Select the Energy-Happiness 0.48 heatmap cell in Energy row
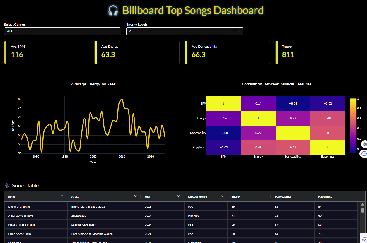This screenshot has width=367, height=243. click(x=327, y=118)
